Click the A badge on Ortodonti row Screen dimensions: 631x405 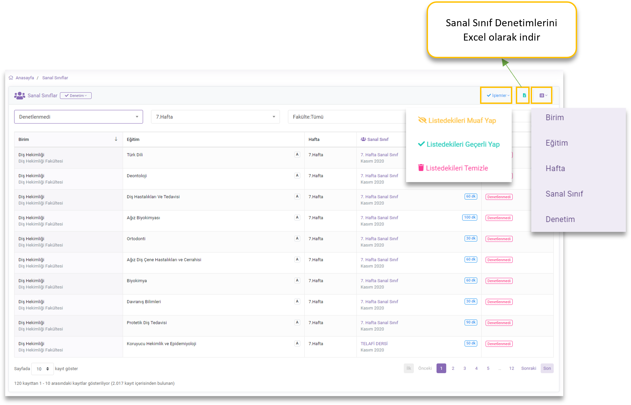tap(297, 238)
